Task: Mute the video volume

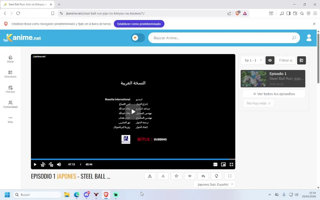Action: point(59,164)
